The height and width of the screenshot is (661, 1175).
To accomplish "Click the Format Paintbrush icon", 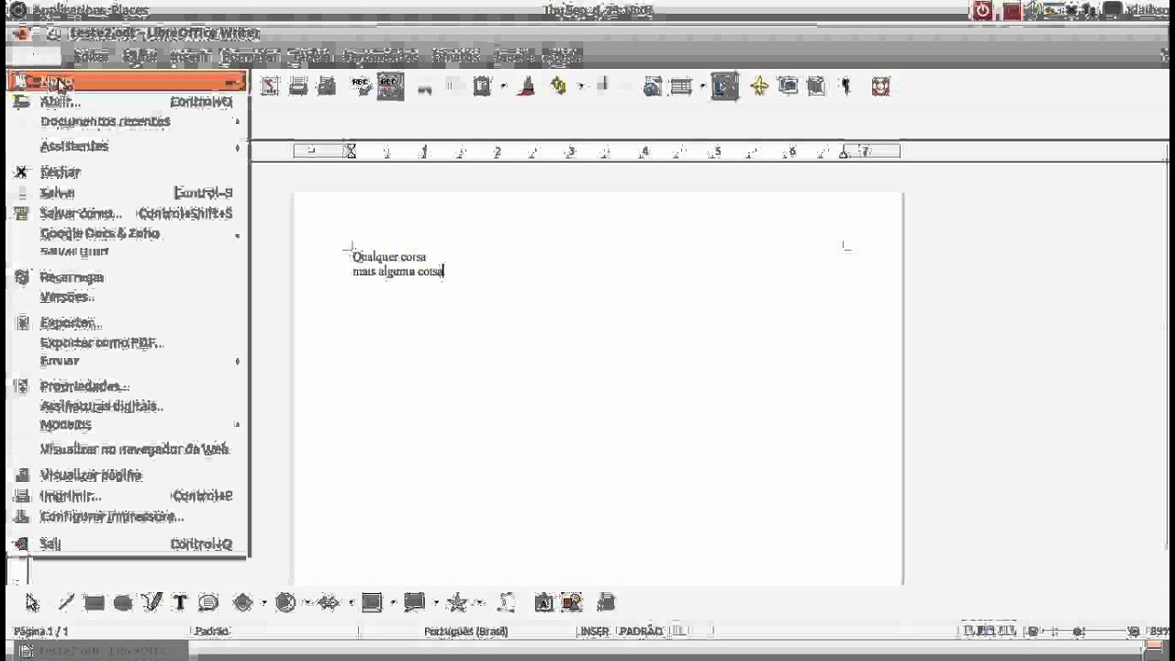I will [526, 86].
